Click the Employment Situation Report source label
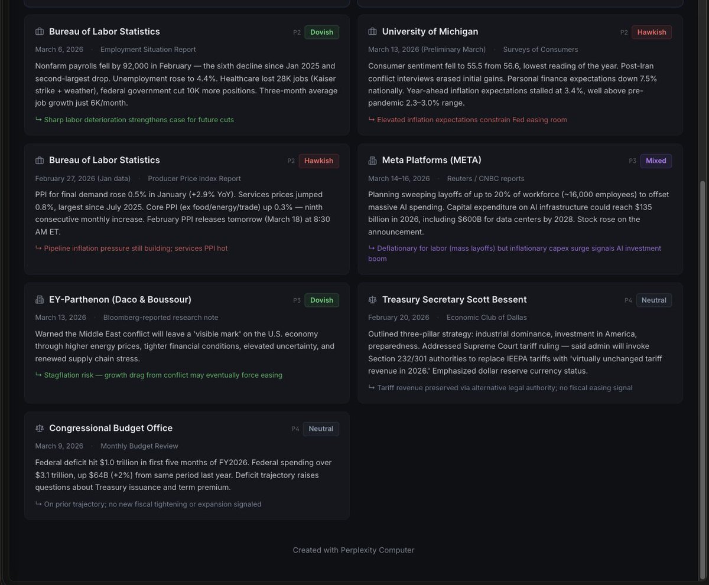Screen dimensions: 709x585 tap(148, 50)
